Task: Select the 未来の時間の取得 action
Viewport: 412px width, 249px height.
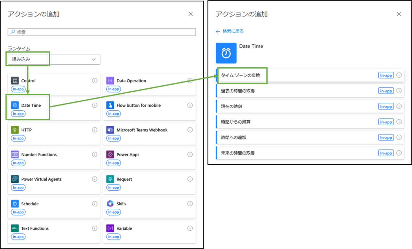Action: click(310, 153)
